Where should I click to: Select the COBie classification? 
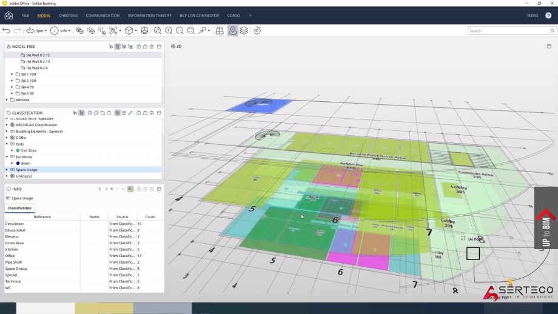click(21, 138)
